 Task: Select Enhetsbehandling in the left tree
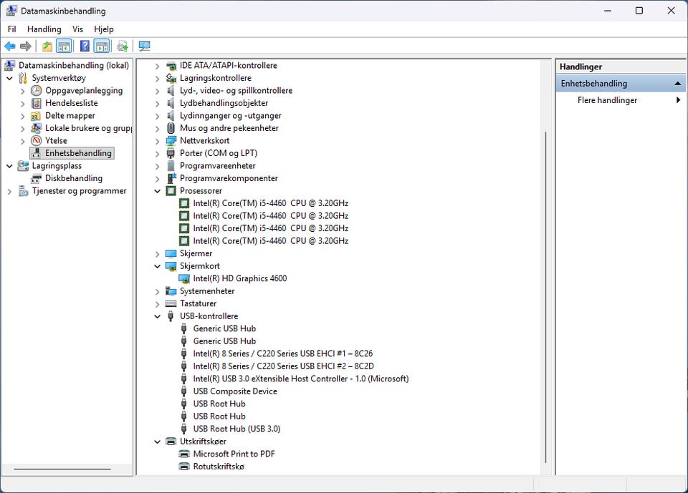pos(78,153)
